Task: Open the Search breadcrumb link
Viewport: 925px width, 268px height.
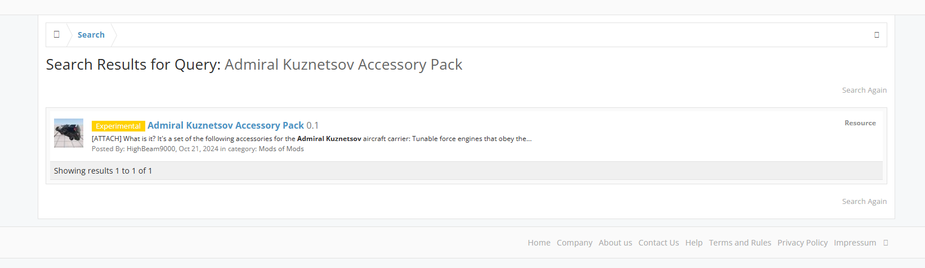Action: tap(91, 35)
